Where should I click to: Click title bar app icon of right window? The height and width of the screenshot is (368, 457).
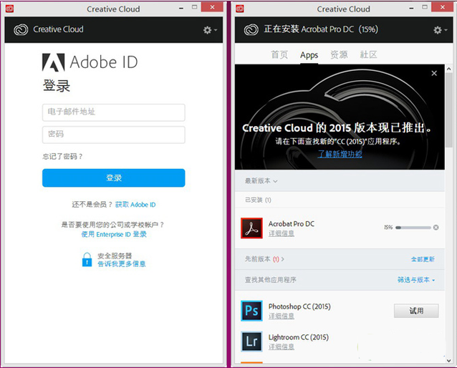tap(239, 9)
